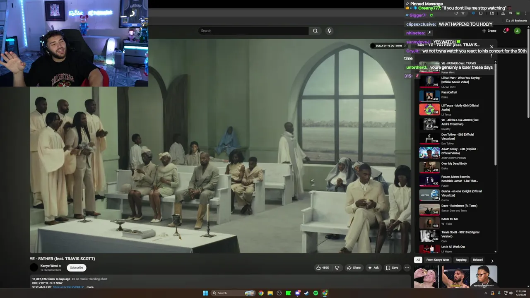This screenshot has height=298, width=530.
Task: Open Chrome from the taskbar
Action: point(261,293)
